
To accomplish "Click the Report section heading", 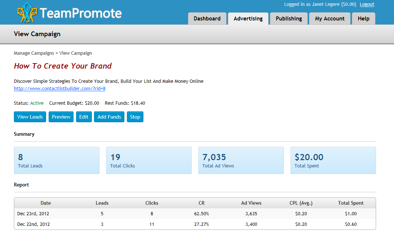I will (x=21, y=185).
